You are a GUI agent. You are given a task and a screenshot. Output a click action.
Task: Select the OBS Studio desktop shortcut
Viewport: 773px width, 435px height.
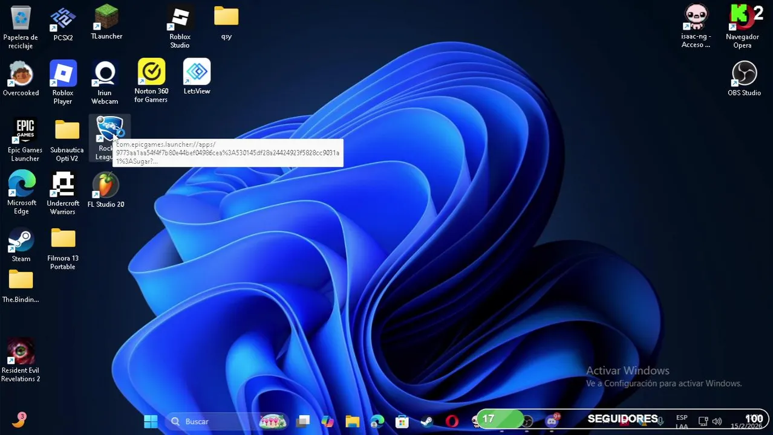pyautogui.click(x=744, y=79)
